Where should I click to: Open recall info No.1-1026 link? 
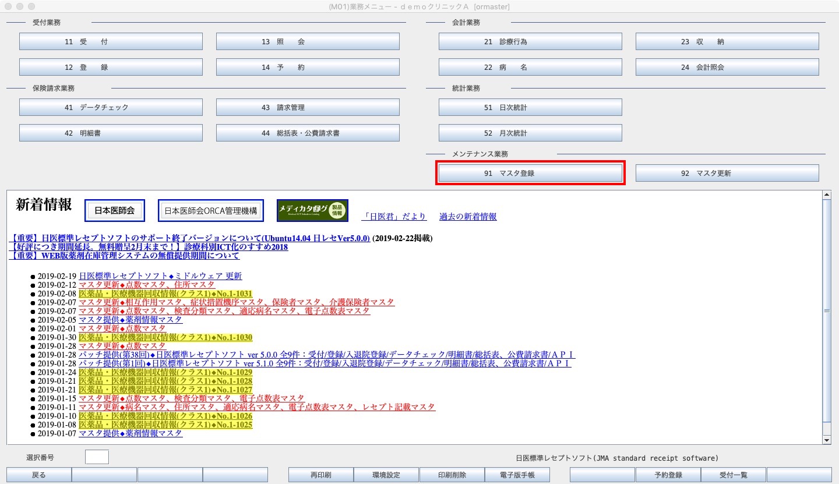[x=165, y=416]
